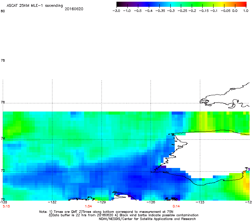
Task: Click the date label 20160620
Action: pos(74,9)
